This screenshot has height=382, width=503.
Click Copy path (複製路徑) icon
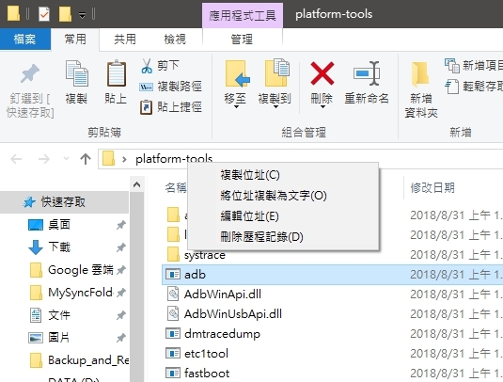pos(146,87)
